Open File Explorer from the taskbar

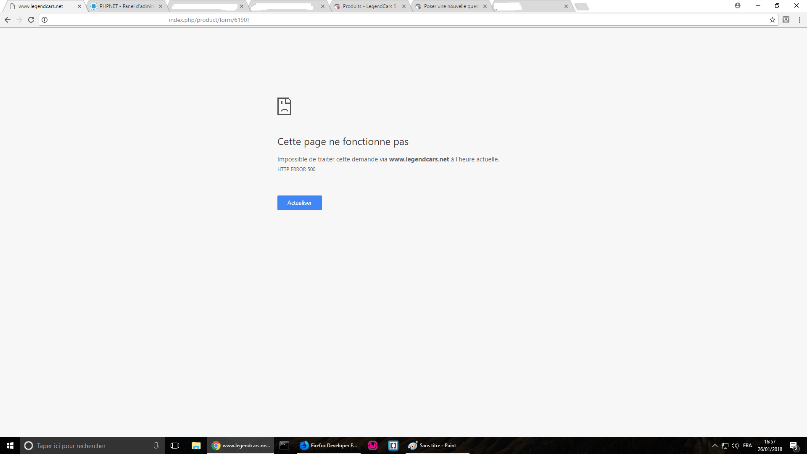click(x=196, y=446)
